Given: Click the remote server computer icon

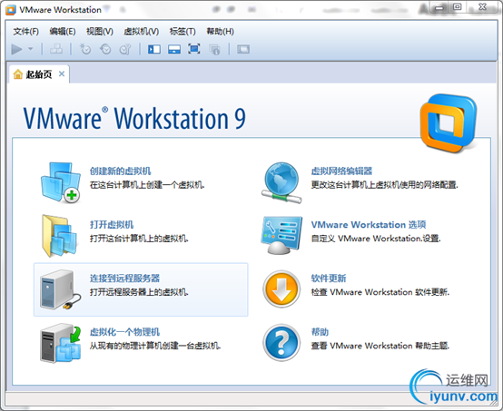Looking at the screenshot, I should (60, 289).
